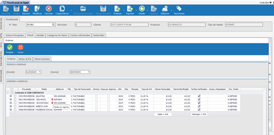Image resolution: width=274 pixels, height=135 pixels.
Task: Click the Producto field CO PRODUCTO
Action: click(x=187, y=25)
